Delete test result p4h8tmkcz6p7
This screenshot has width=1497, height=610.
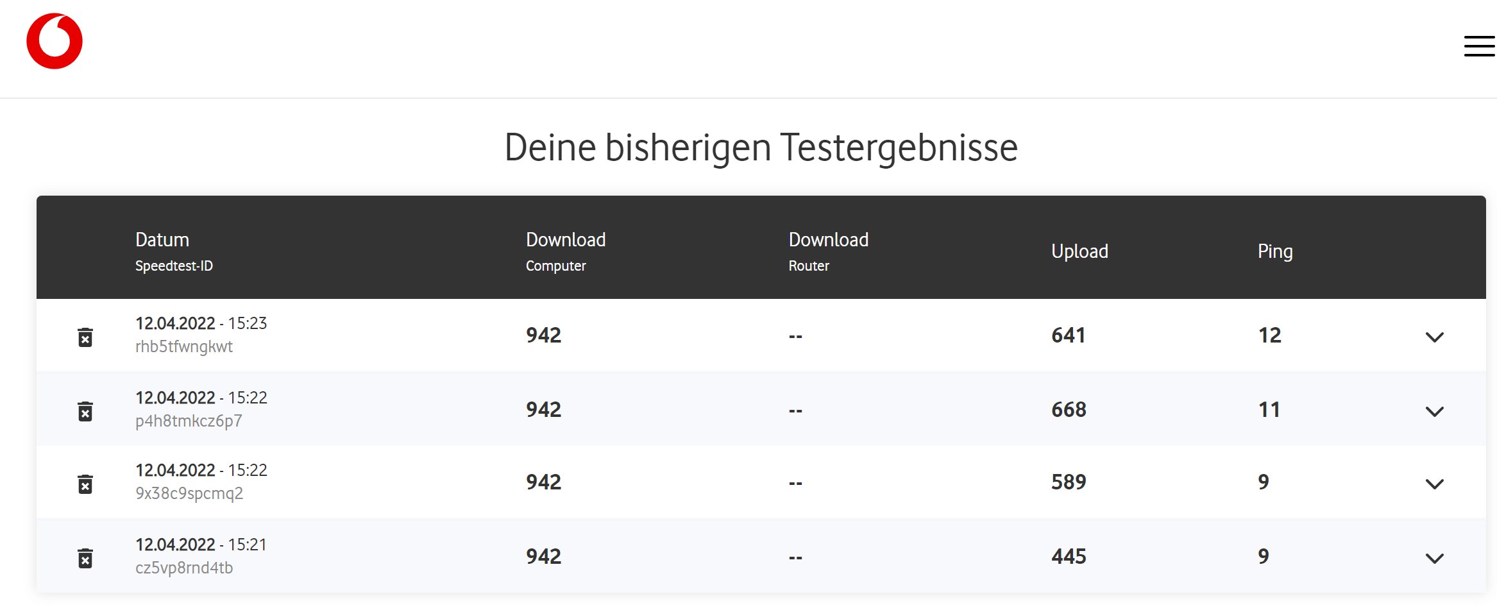tap(85, 411)
